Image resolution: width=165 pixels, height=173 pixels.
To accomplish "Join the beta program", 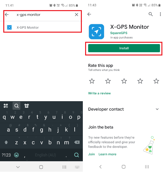I will [91, 154].
